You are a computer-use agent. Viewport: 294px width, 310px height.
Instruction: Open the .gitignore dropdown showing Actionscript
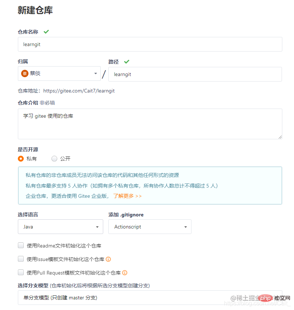tap(150, 227)
